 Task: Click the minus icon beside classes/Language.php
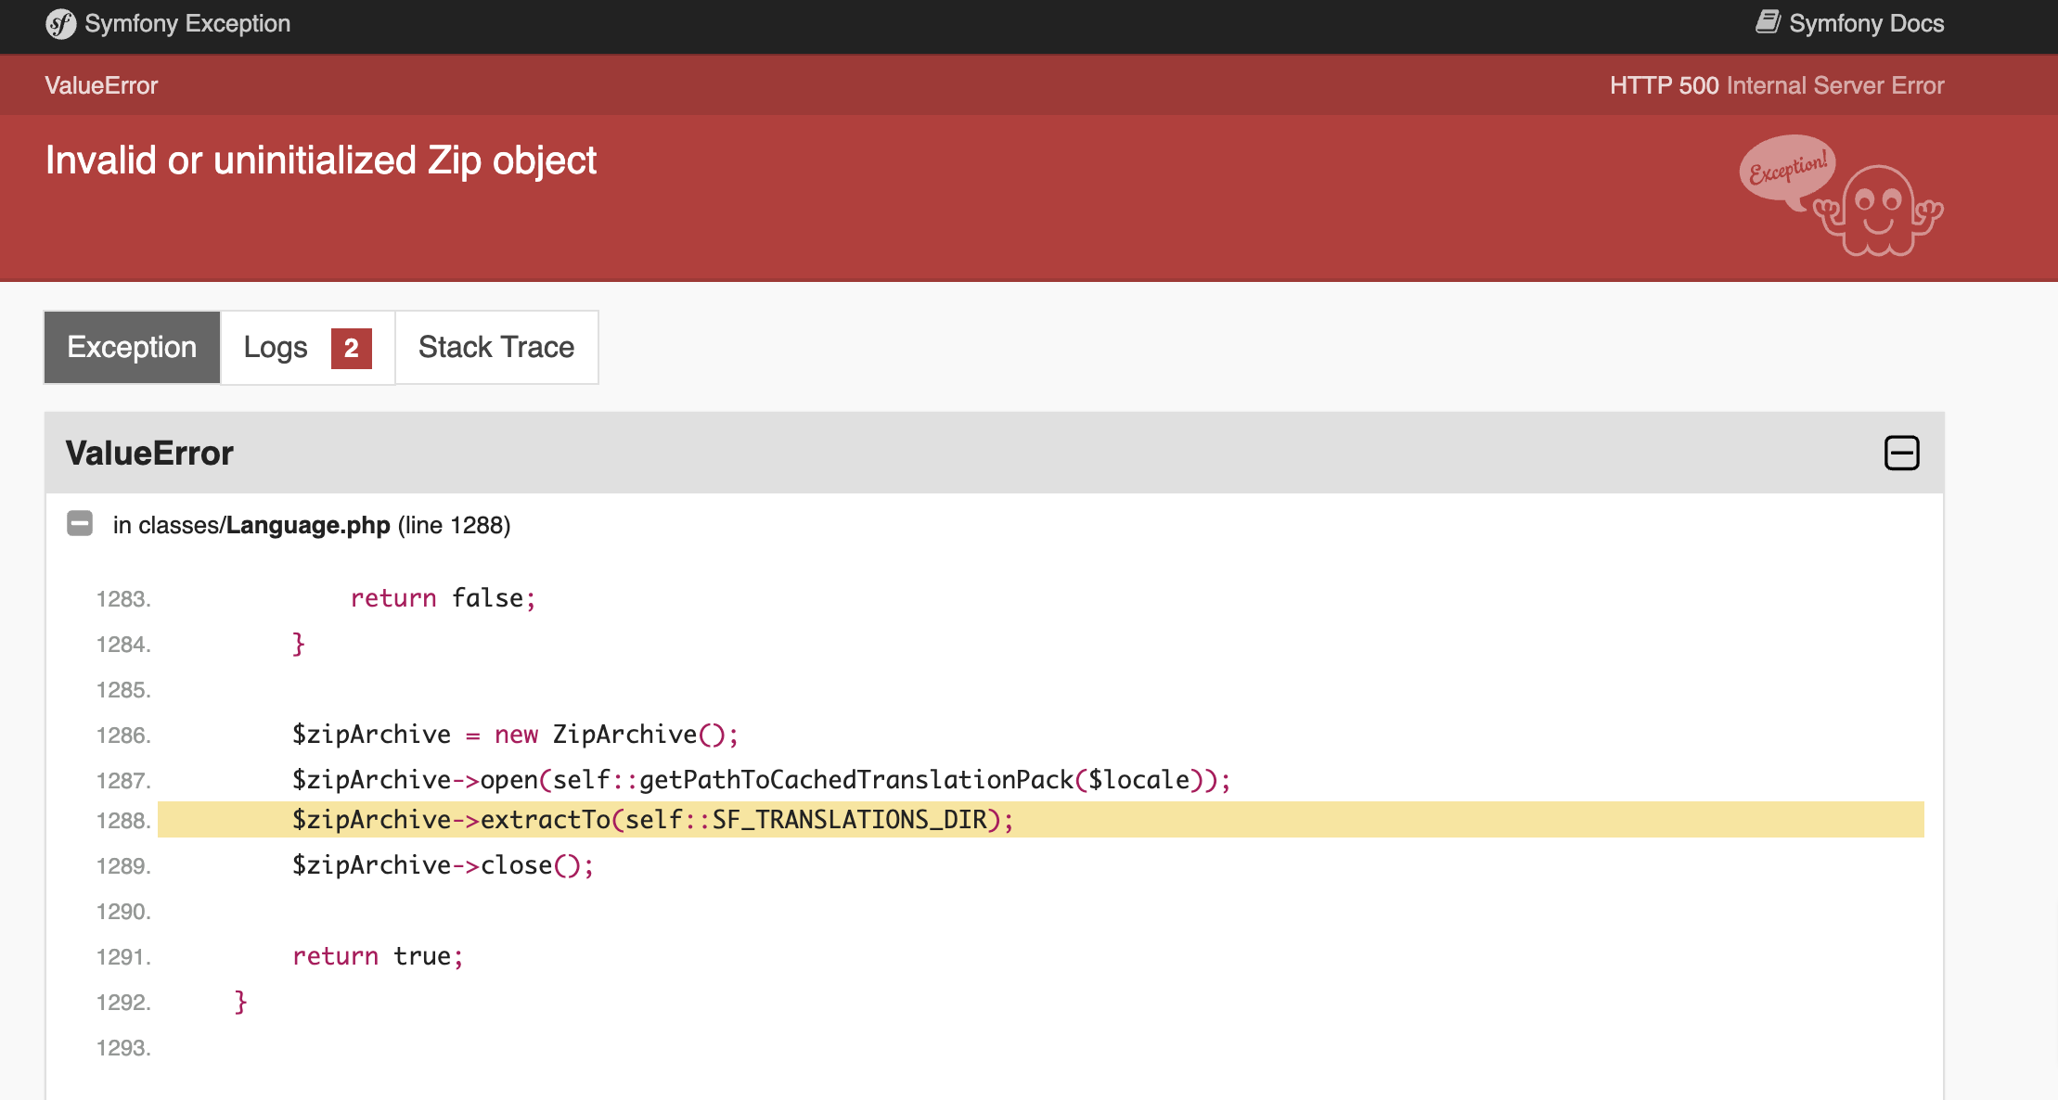coord(80,524)
